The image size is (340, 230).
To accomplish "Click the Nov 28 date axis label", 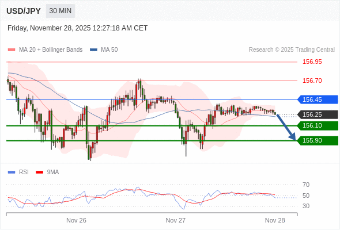I will coord(275,220).
